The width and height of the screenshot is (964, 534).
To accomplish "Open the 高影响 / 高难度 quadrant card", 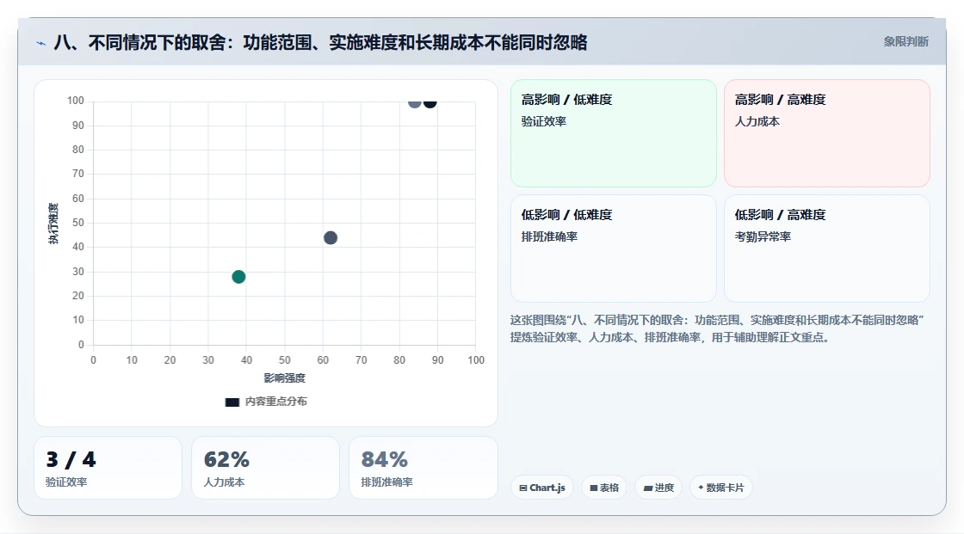I will tap(827, 132).
